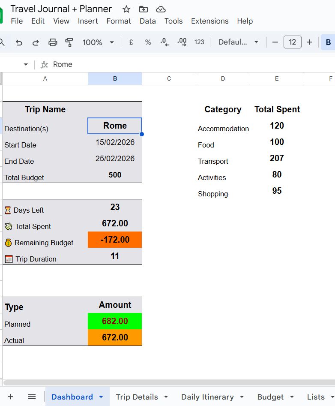Select the Dashboard sheet tab
This screenshot has height=406, width=335.
pyautogui.click(x=72, y=397)
